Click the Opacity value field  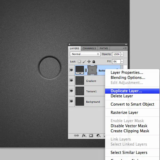[x=116, y=54]
